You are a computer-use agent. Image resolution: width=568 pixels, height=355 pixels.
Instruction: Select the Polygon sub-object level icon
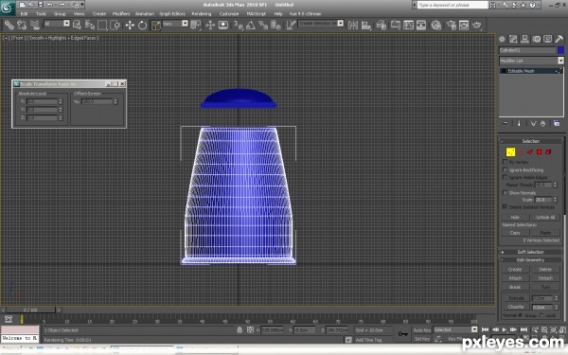[x=539, y=152]
